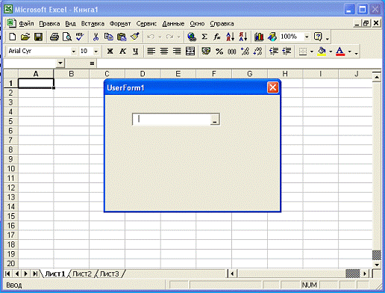385x293 pixels.
Task: Click the column D header
Action: pos(143,74)
